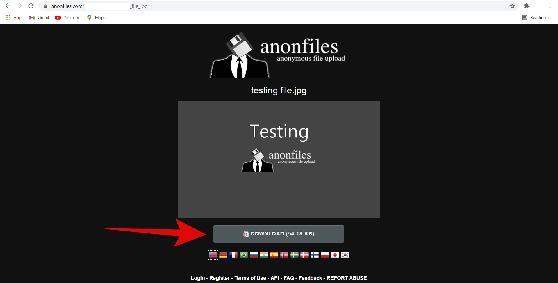Screen dimensions: 558x283
Task: Select the Danish flag language
Action: (304, 255)
